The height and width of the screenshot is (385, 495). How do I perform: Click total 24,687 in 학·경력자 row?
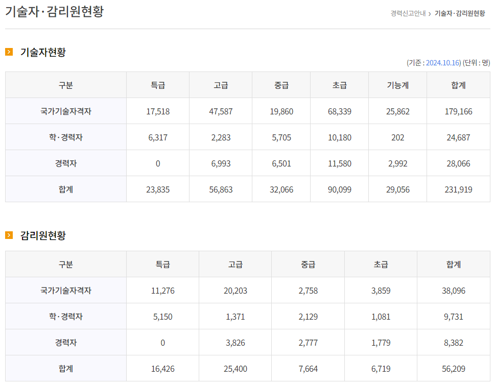click(x=458, y=137)
